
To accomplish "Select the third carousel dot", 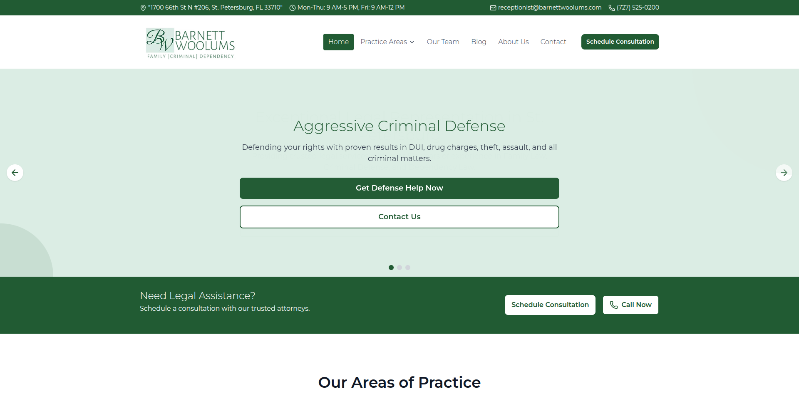I will click(x=408, y=268).
